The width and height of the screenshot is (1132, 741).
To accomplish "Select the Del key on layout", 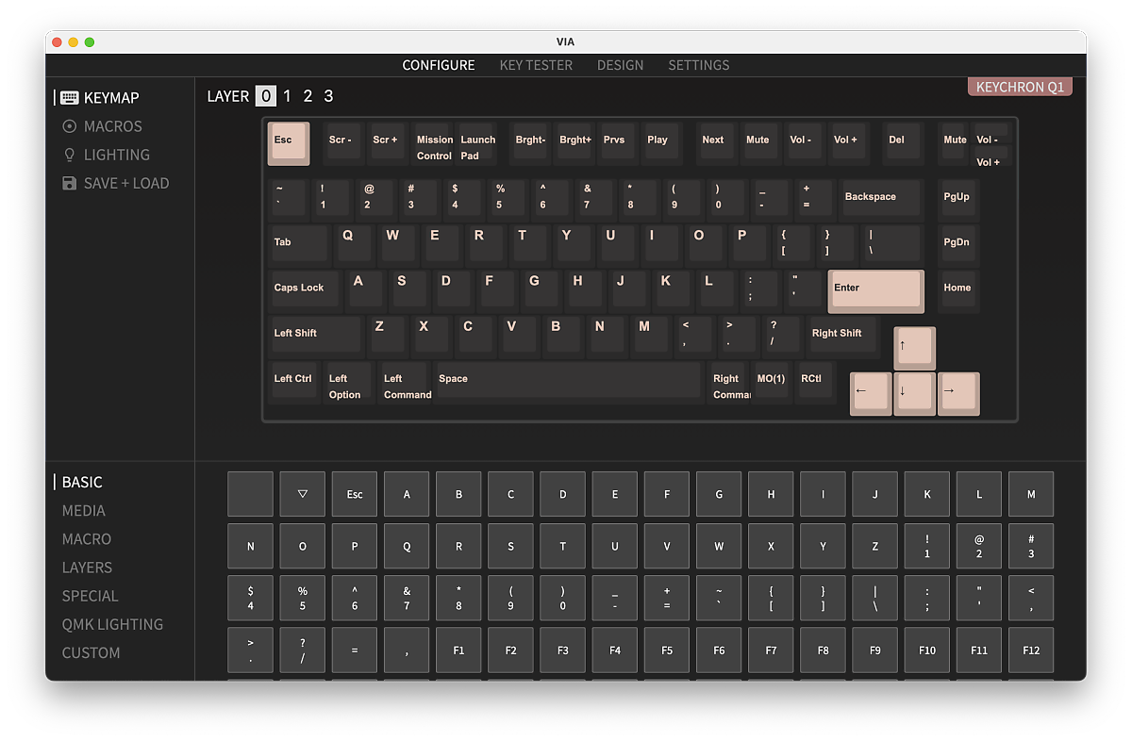I will coord(904,143).
